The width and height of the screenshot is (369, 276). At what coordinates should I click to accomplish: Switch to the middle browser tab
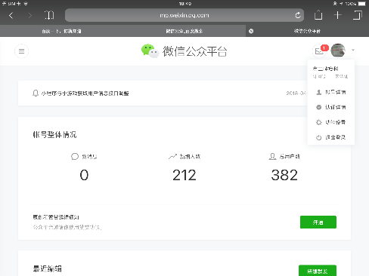pos(184,31)
